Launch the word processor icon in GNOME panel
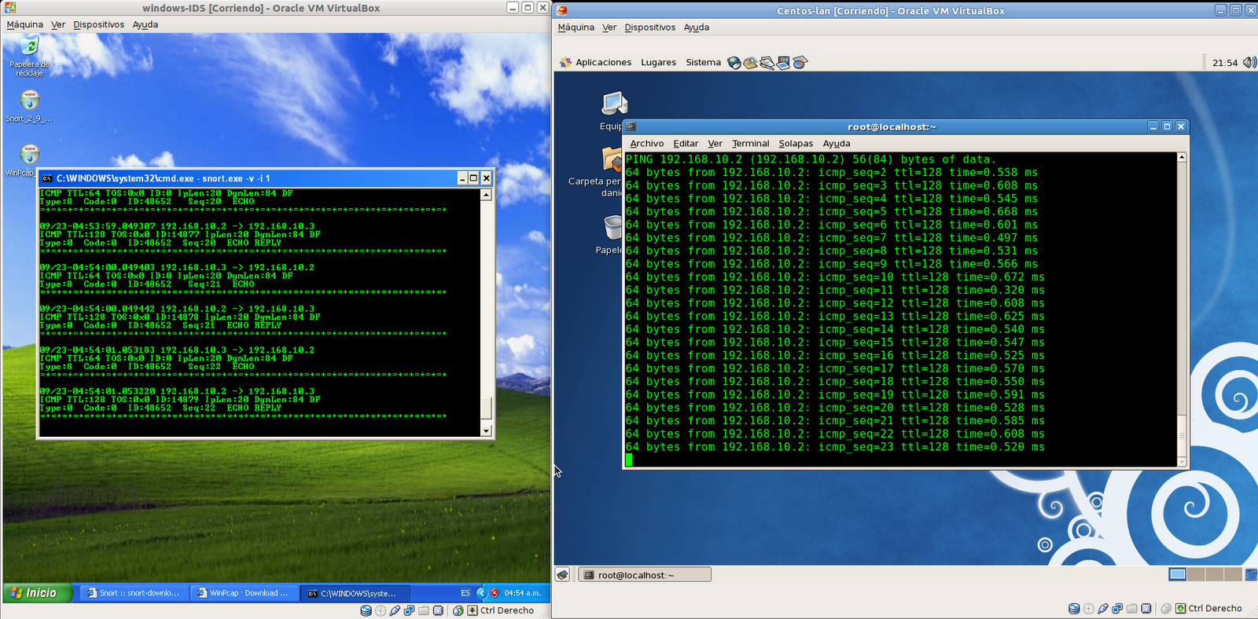The height and width of the screenshot is (619, 1258). 767,63
